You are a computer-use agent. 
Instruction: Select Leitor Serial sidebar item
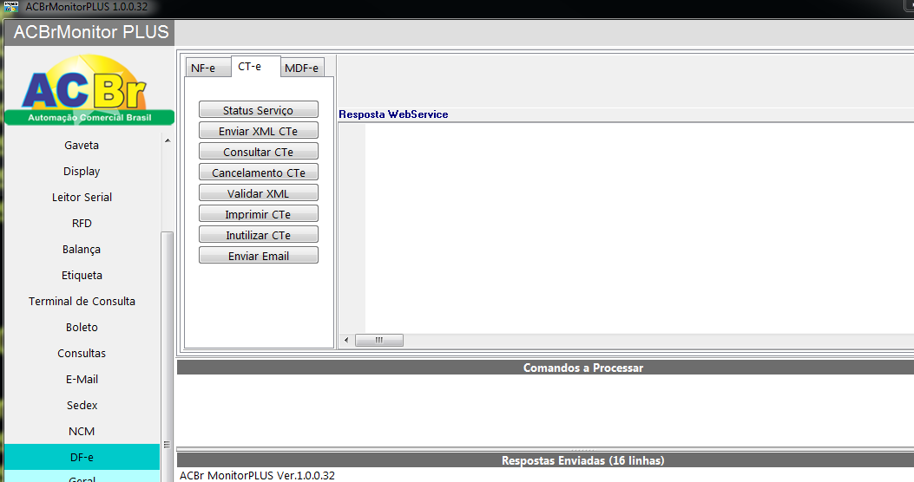coord(82,198)
